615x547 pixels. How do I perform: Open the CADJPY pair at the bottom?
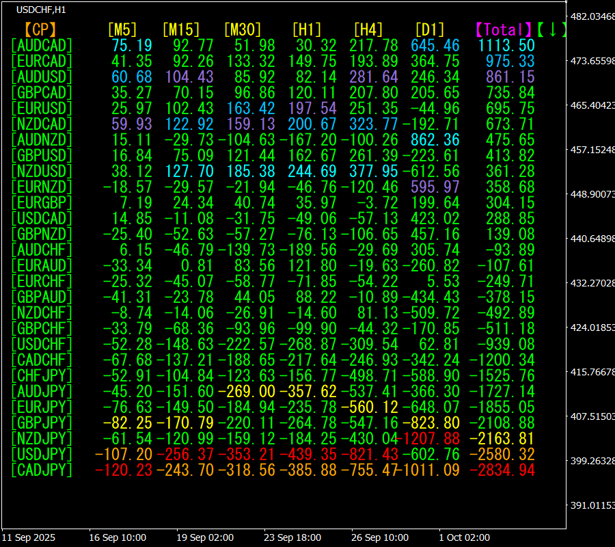42,470
